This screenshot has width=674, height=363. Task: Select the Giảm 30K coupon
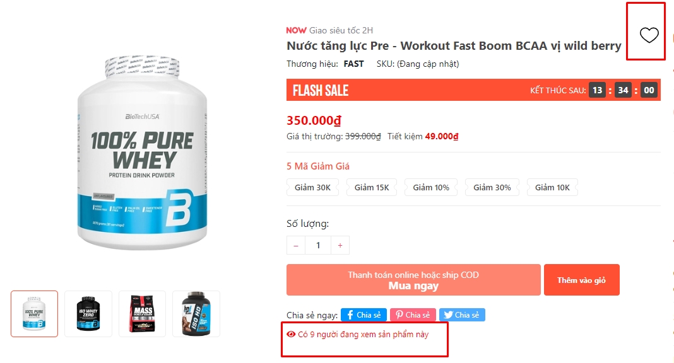pyautogui.click(x=312, y=187)
